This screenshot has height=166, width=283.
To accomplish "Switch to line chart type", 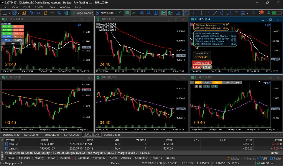I will click(134, 13).
